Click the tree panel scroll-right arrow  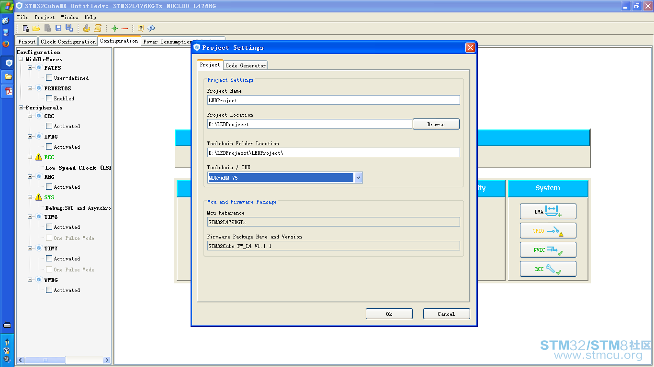tap(107, 360)
